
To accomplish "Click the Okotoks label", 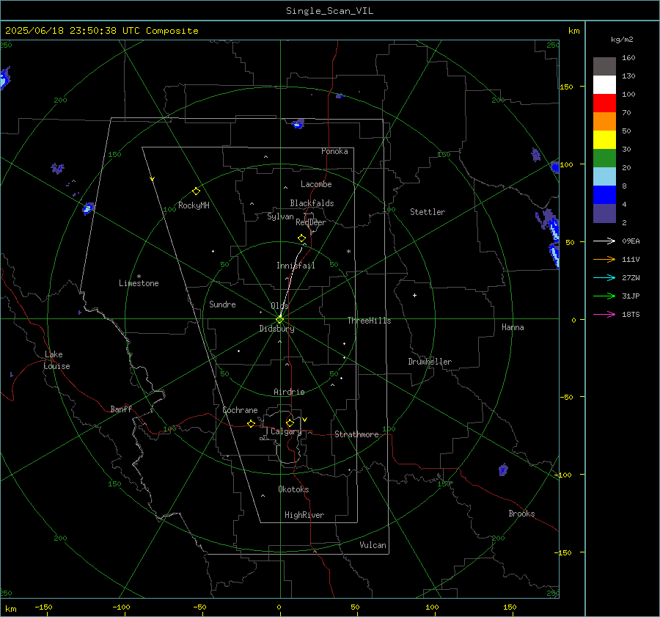I will (x=293, y=489).
